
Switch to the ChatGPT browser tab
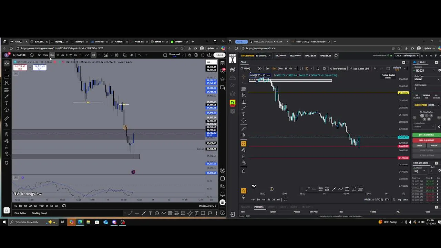[119, 42]
